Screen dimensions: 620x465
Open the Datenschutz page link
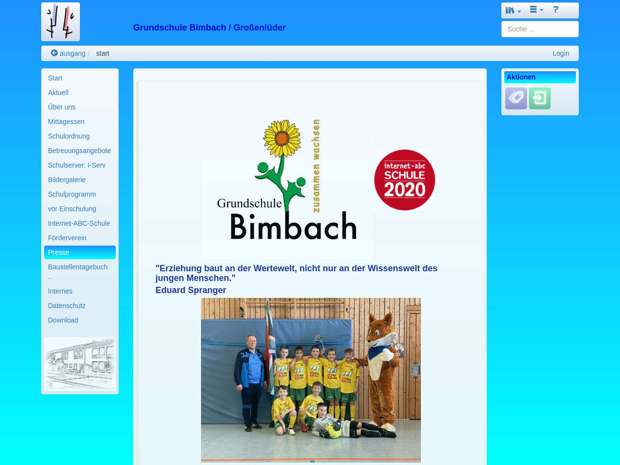(x=66, y=306)
